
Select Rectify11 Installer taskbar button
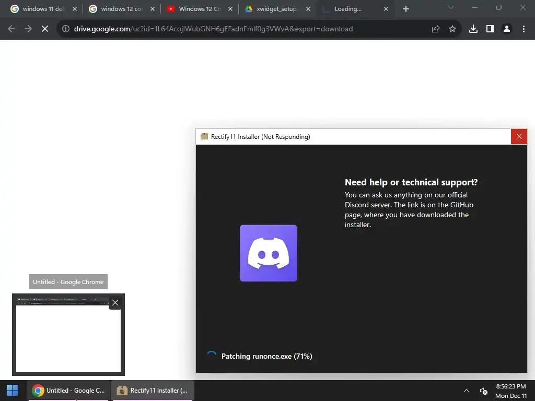[x=153, y=391]
